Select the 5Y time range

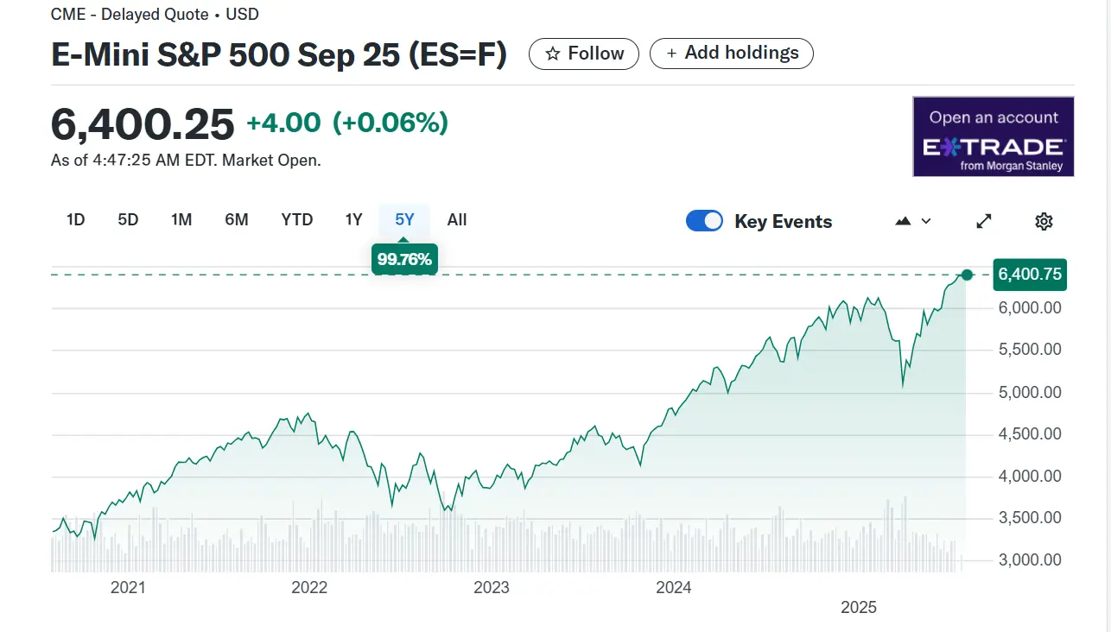click(x=404, y=220)
